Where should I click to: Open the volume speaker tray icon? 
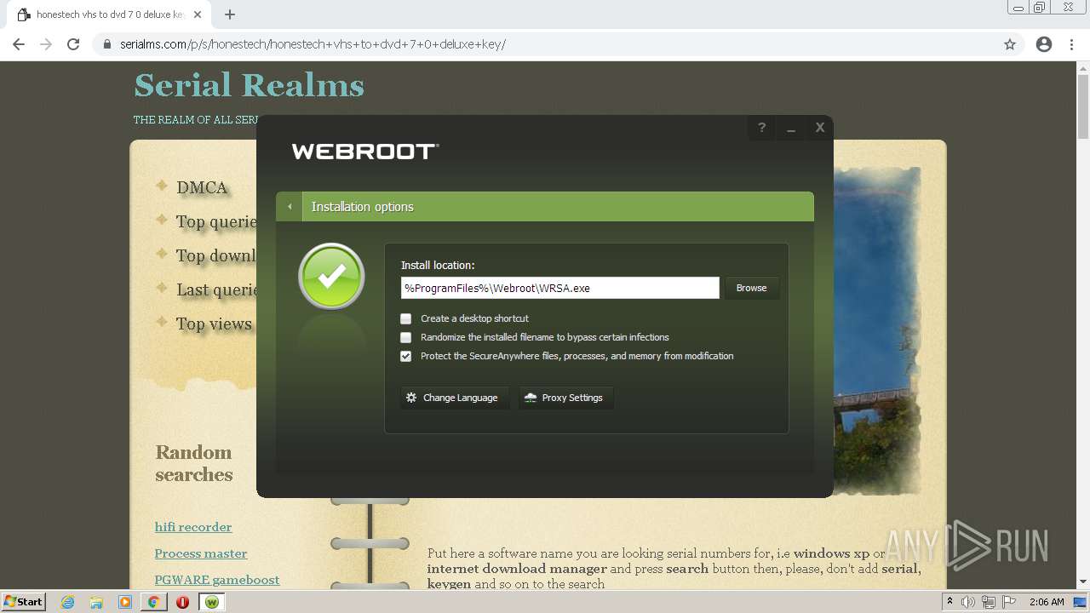pos(968,602)
